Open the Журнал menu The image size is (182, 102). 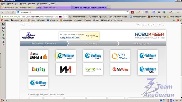(x=23, y=4)
